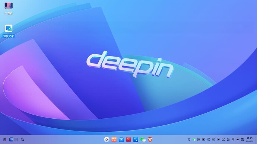
Task: Open the Wi-Fi network tray icon
Action: pyautogui.click(x=233, y=140)
